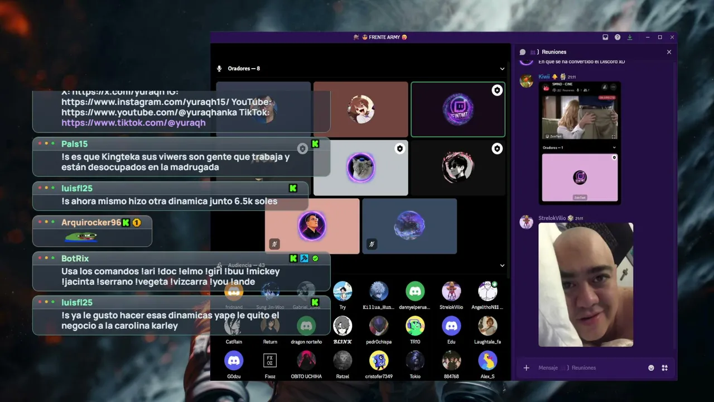Open the Discord inbox icon in title bar
The width and height of the screenshot is (714, 402).
pos(605,37)
